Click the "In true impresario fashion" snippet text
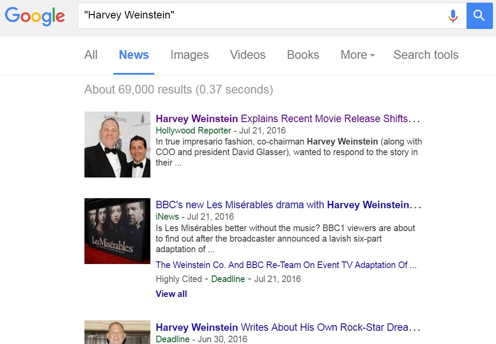This screenshot has width=496, height=344. point(289,152)
